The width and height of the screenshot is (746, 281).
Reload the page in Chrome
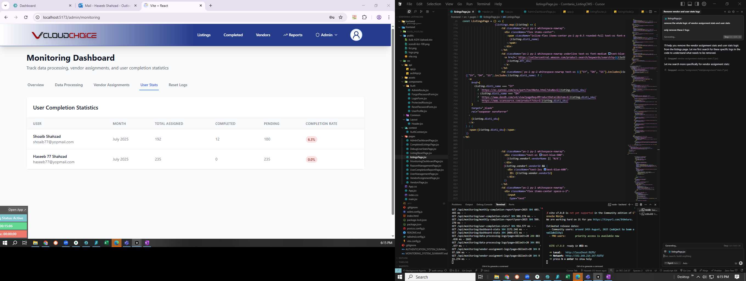[26, 17]
